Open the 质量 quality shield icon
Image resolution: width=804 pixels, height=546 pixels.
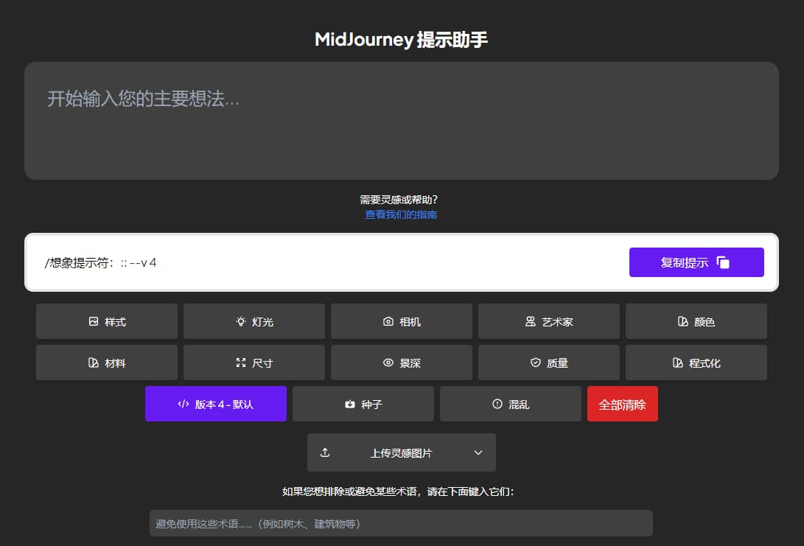[534, 363]
